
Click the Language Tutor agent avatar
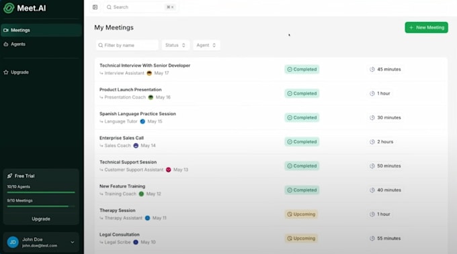pos(142,121)
